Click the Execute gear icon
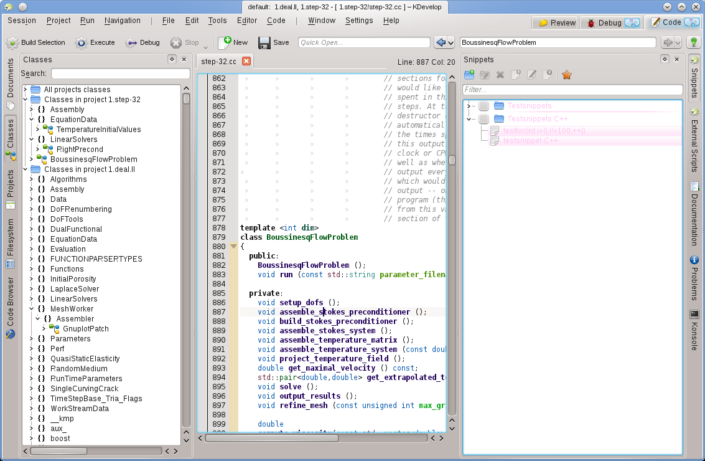The image size is (705, 461). point(82,43)
